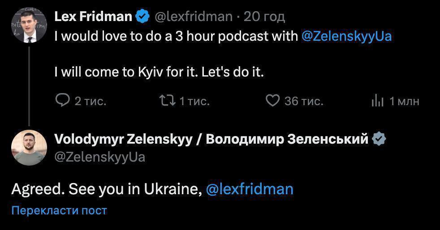Click the @lexfridman mention in the reply
440x230 pixels.
(249, 189)
